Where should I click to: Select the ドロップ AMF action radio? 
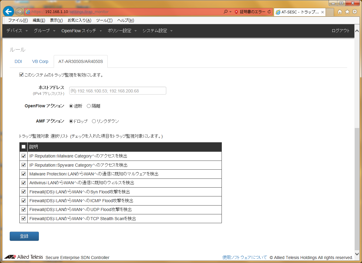click(71, 121)
